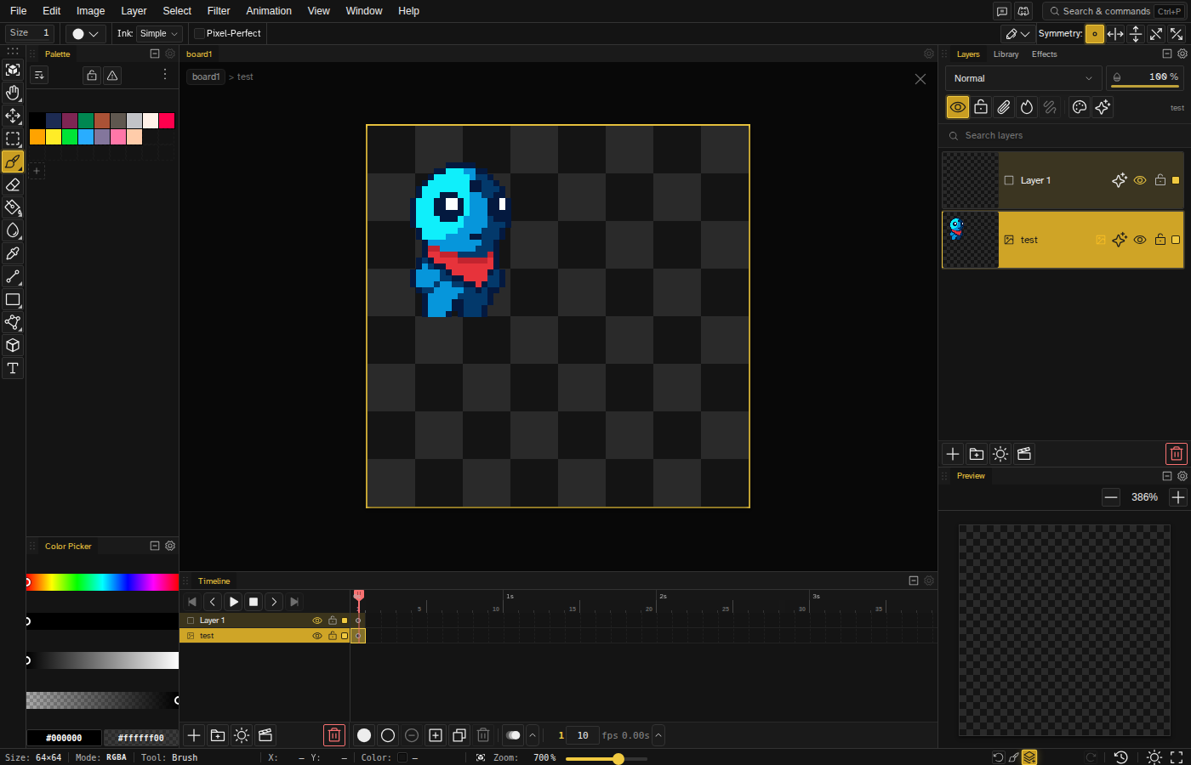
Task: Switch to the Effects tab
Action: point(1044,54)
